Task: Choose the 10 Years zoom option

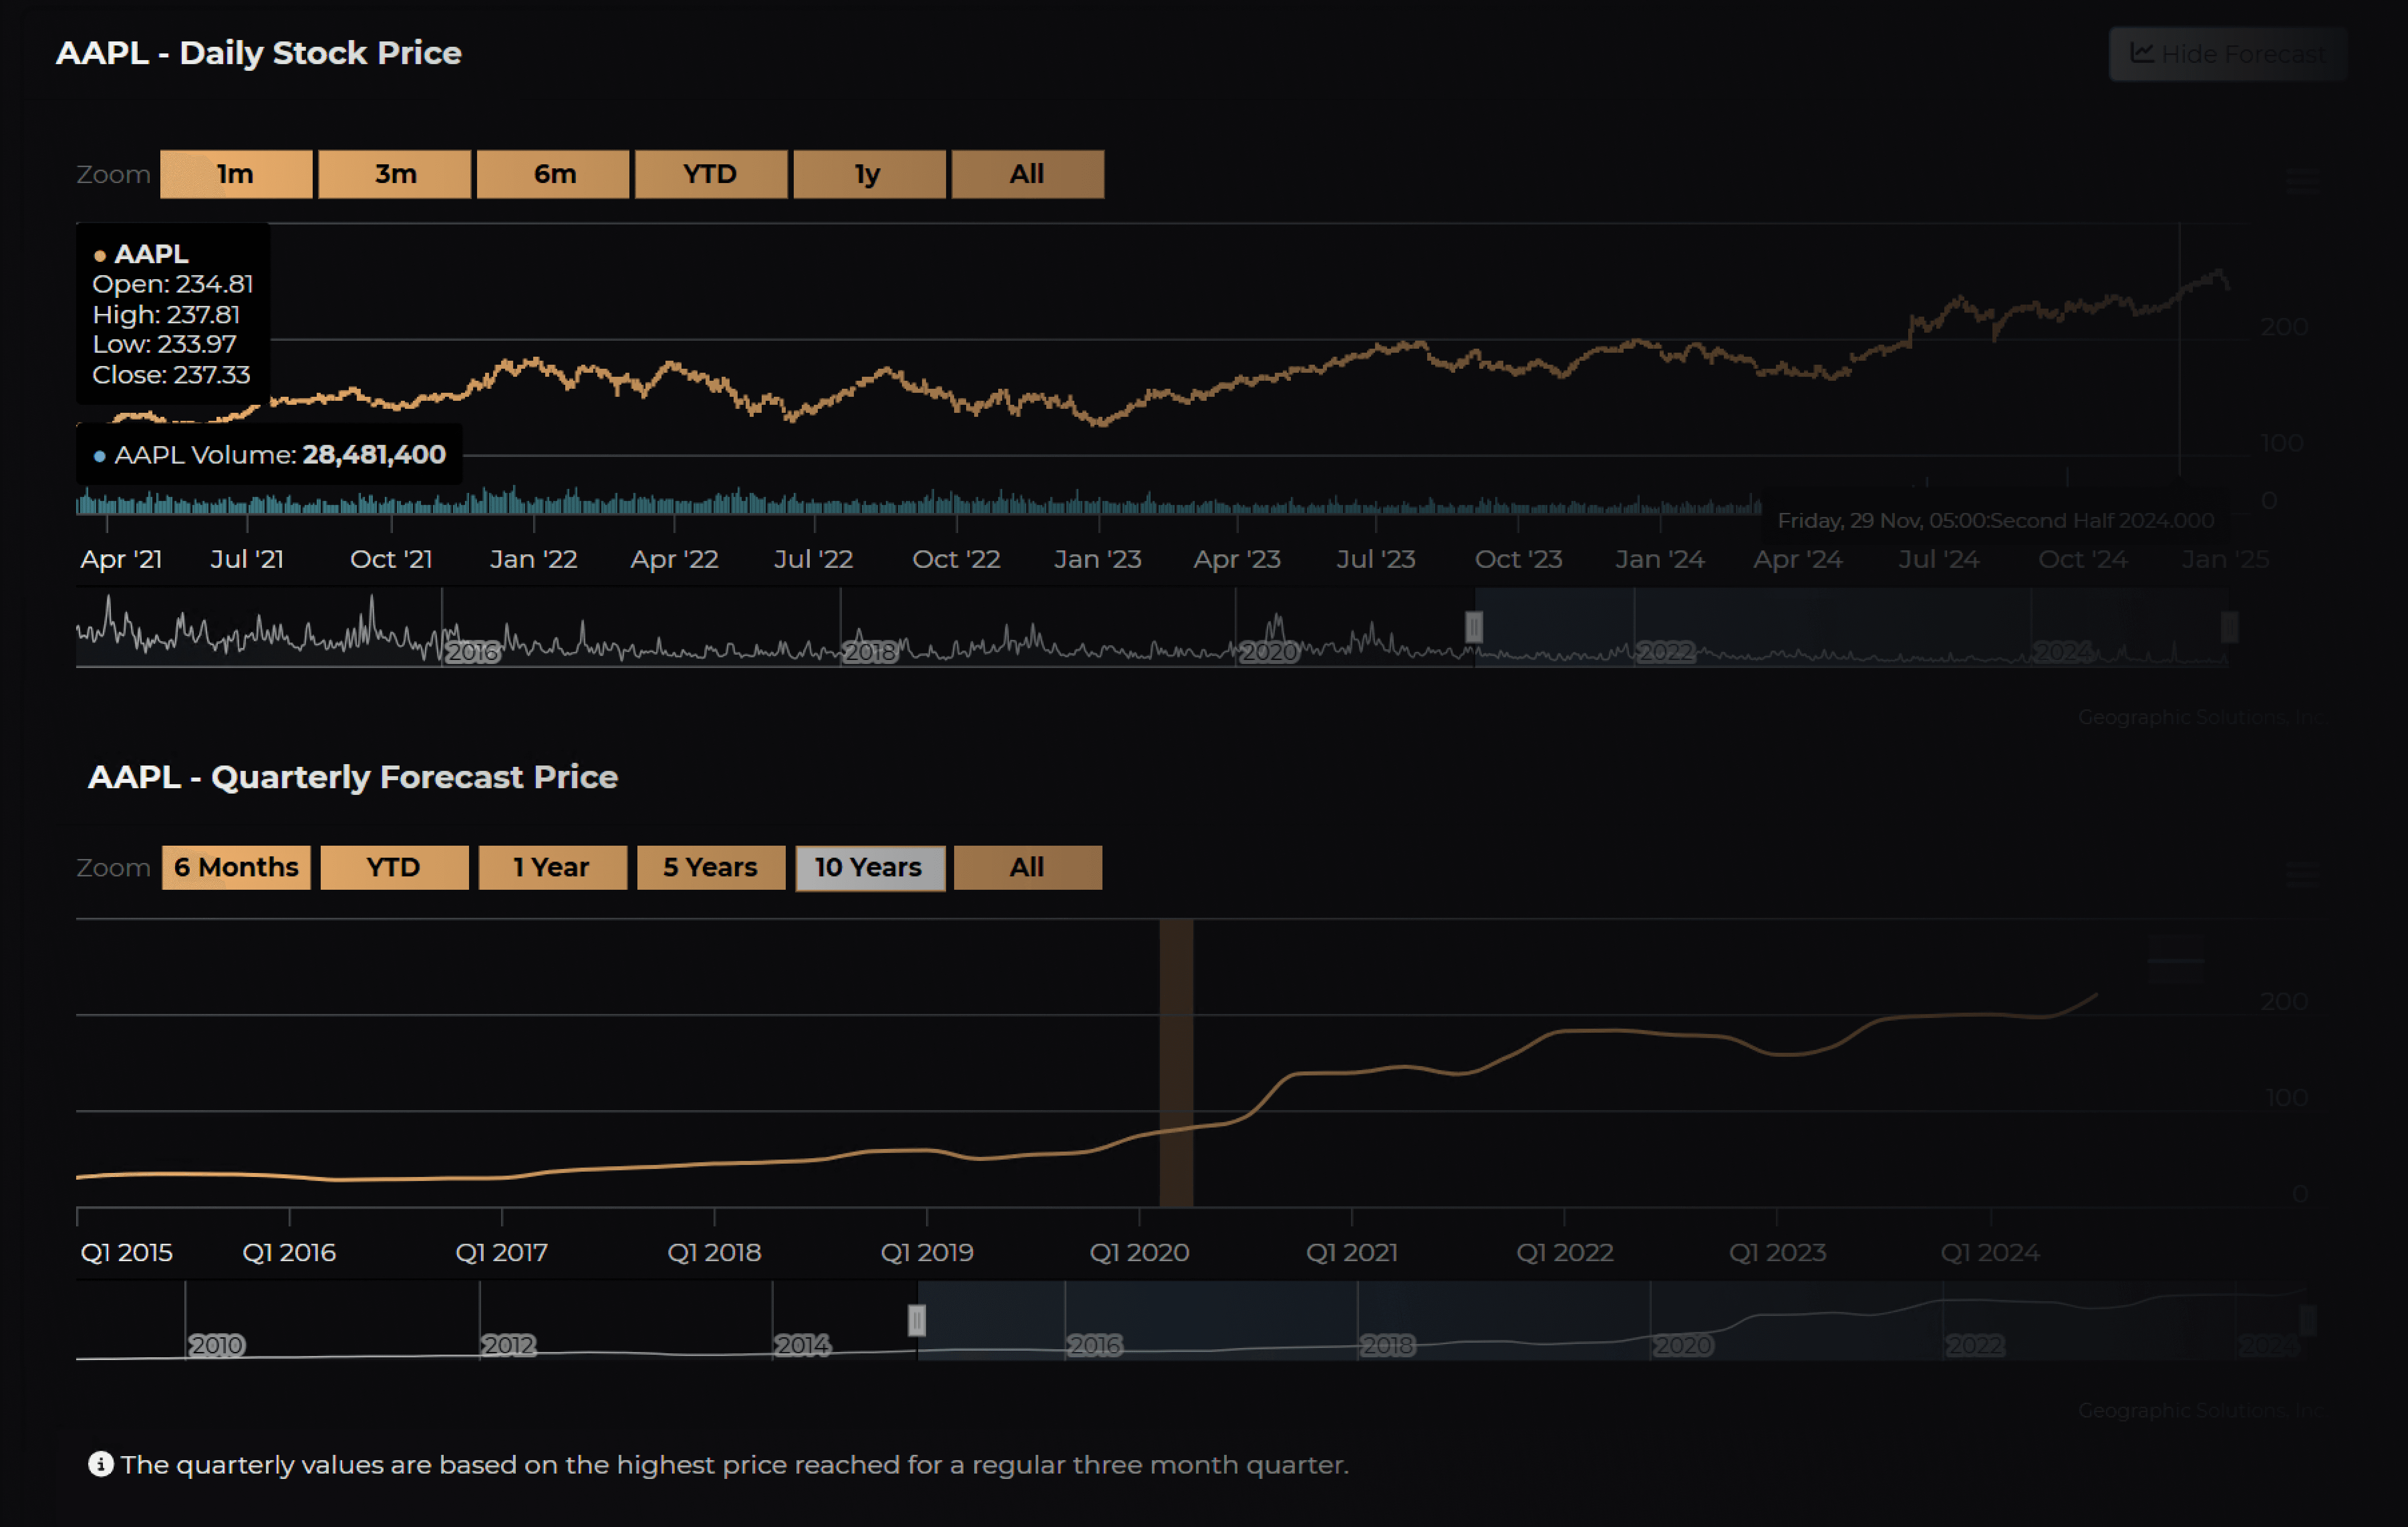Action: (870, 867)
